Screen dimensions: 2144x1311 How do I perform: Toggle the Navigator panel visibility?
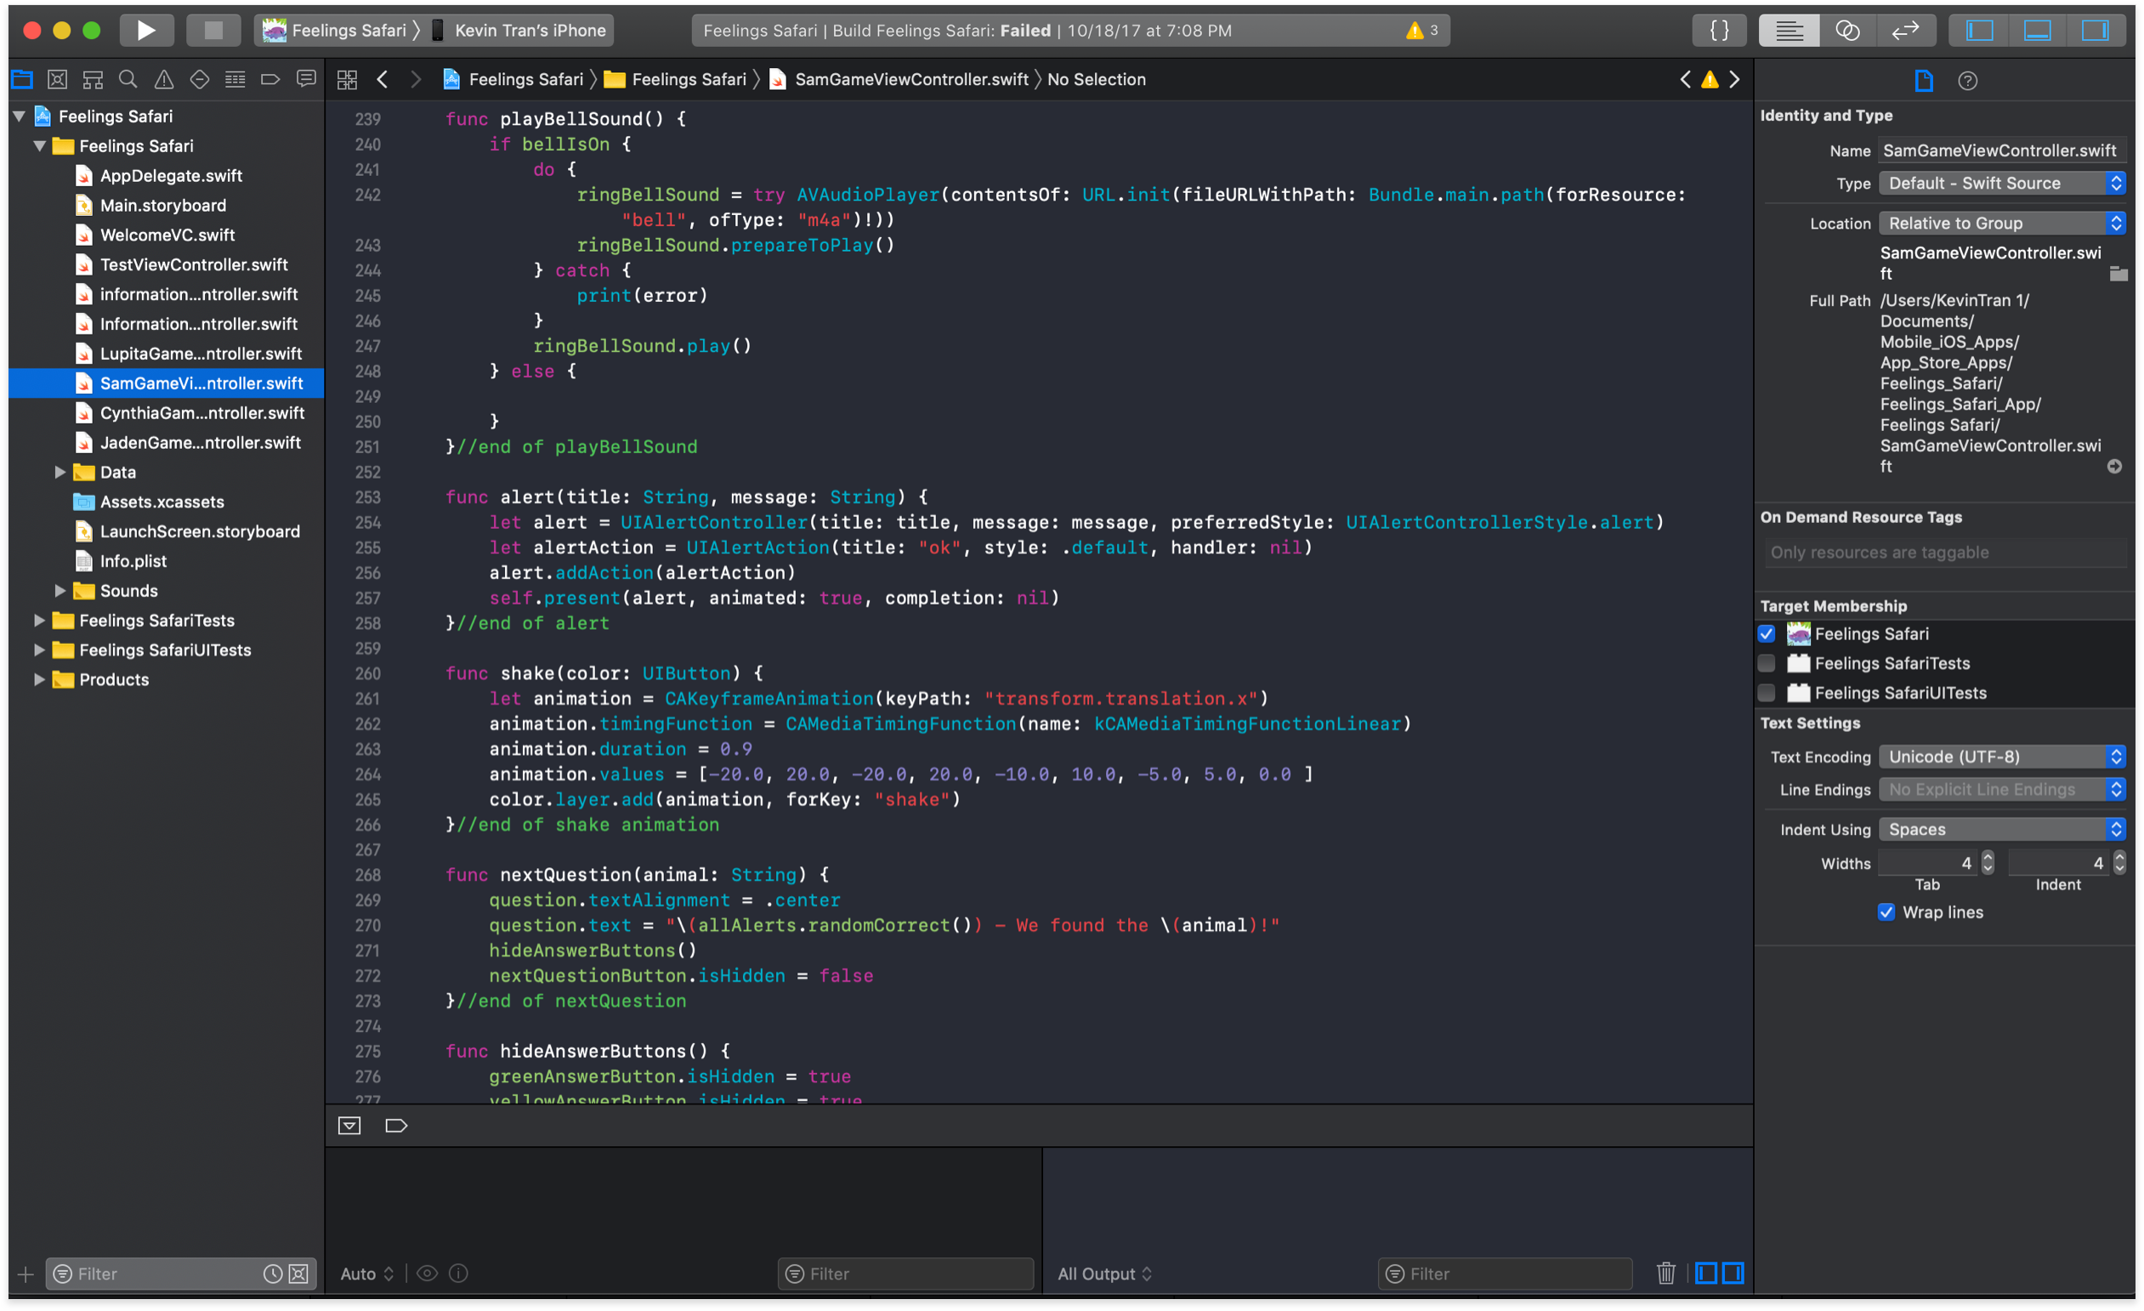(1980, 31)
